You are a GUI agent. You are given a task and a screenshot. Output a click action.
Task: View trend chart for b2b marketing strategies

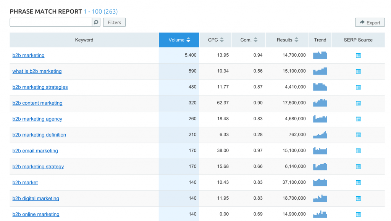point(320,87)
